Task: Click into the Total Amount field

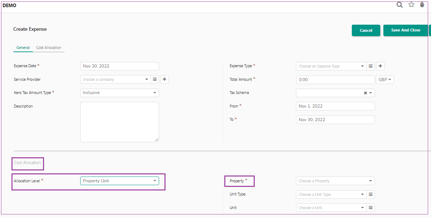Action: click(x=335, y=80)
